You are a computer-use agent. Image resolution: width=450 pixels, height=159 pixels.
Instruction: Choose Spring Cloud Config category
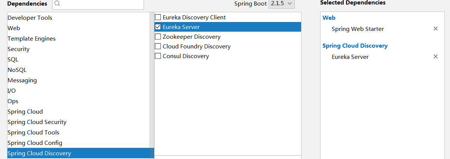[78, 143]
